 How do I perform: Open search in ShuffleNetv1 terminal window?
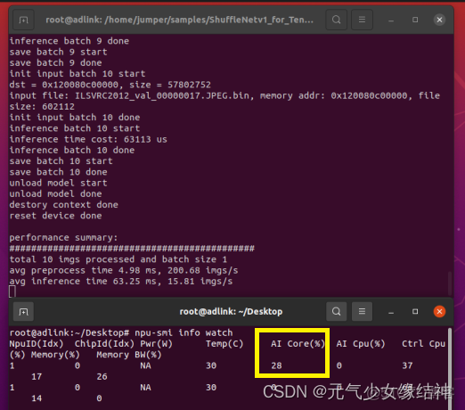point(336,20)
